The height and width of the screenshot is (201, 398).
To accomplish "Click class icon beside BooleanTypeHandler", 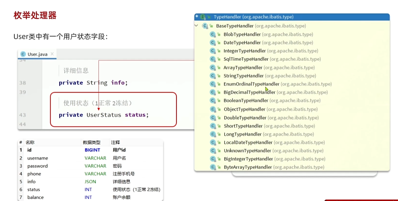I will (213, 101).
